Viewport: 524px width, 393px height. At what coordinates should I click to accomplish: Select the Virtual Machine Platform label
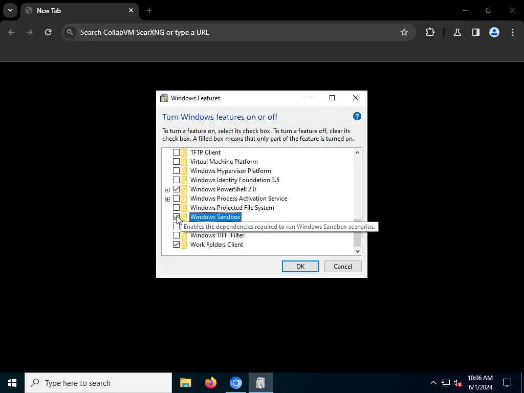[x=224, y=162]
